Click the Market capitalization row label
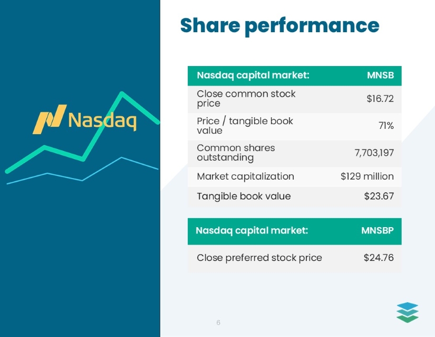Image resolution: width=435 pixels, height=337 pixels. (x=245, y=176)
